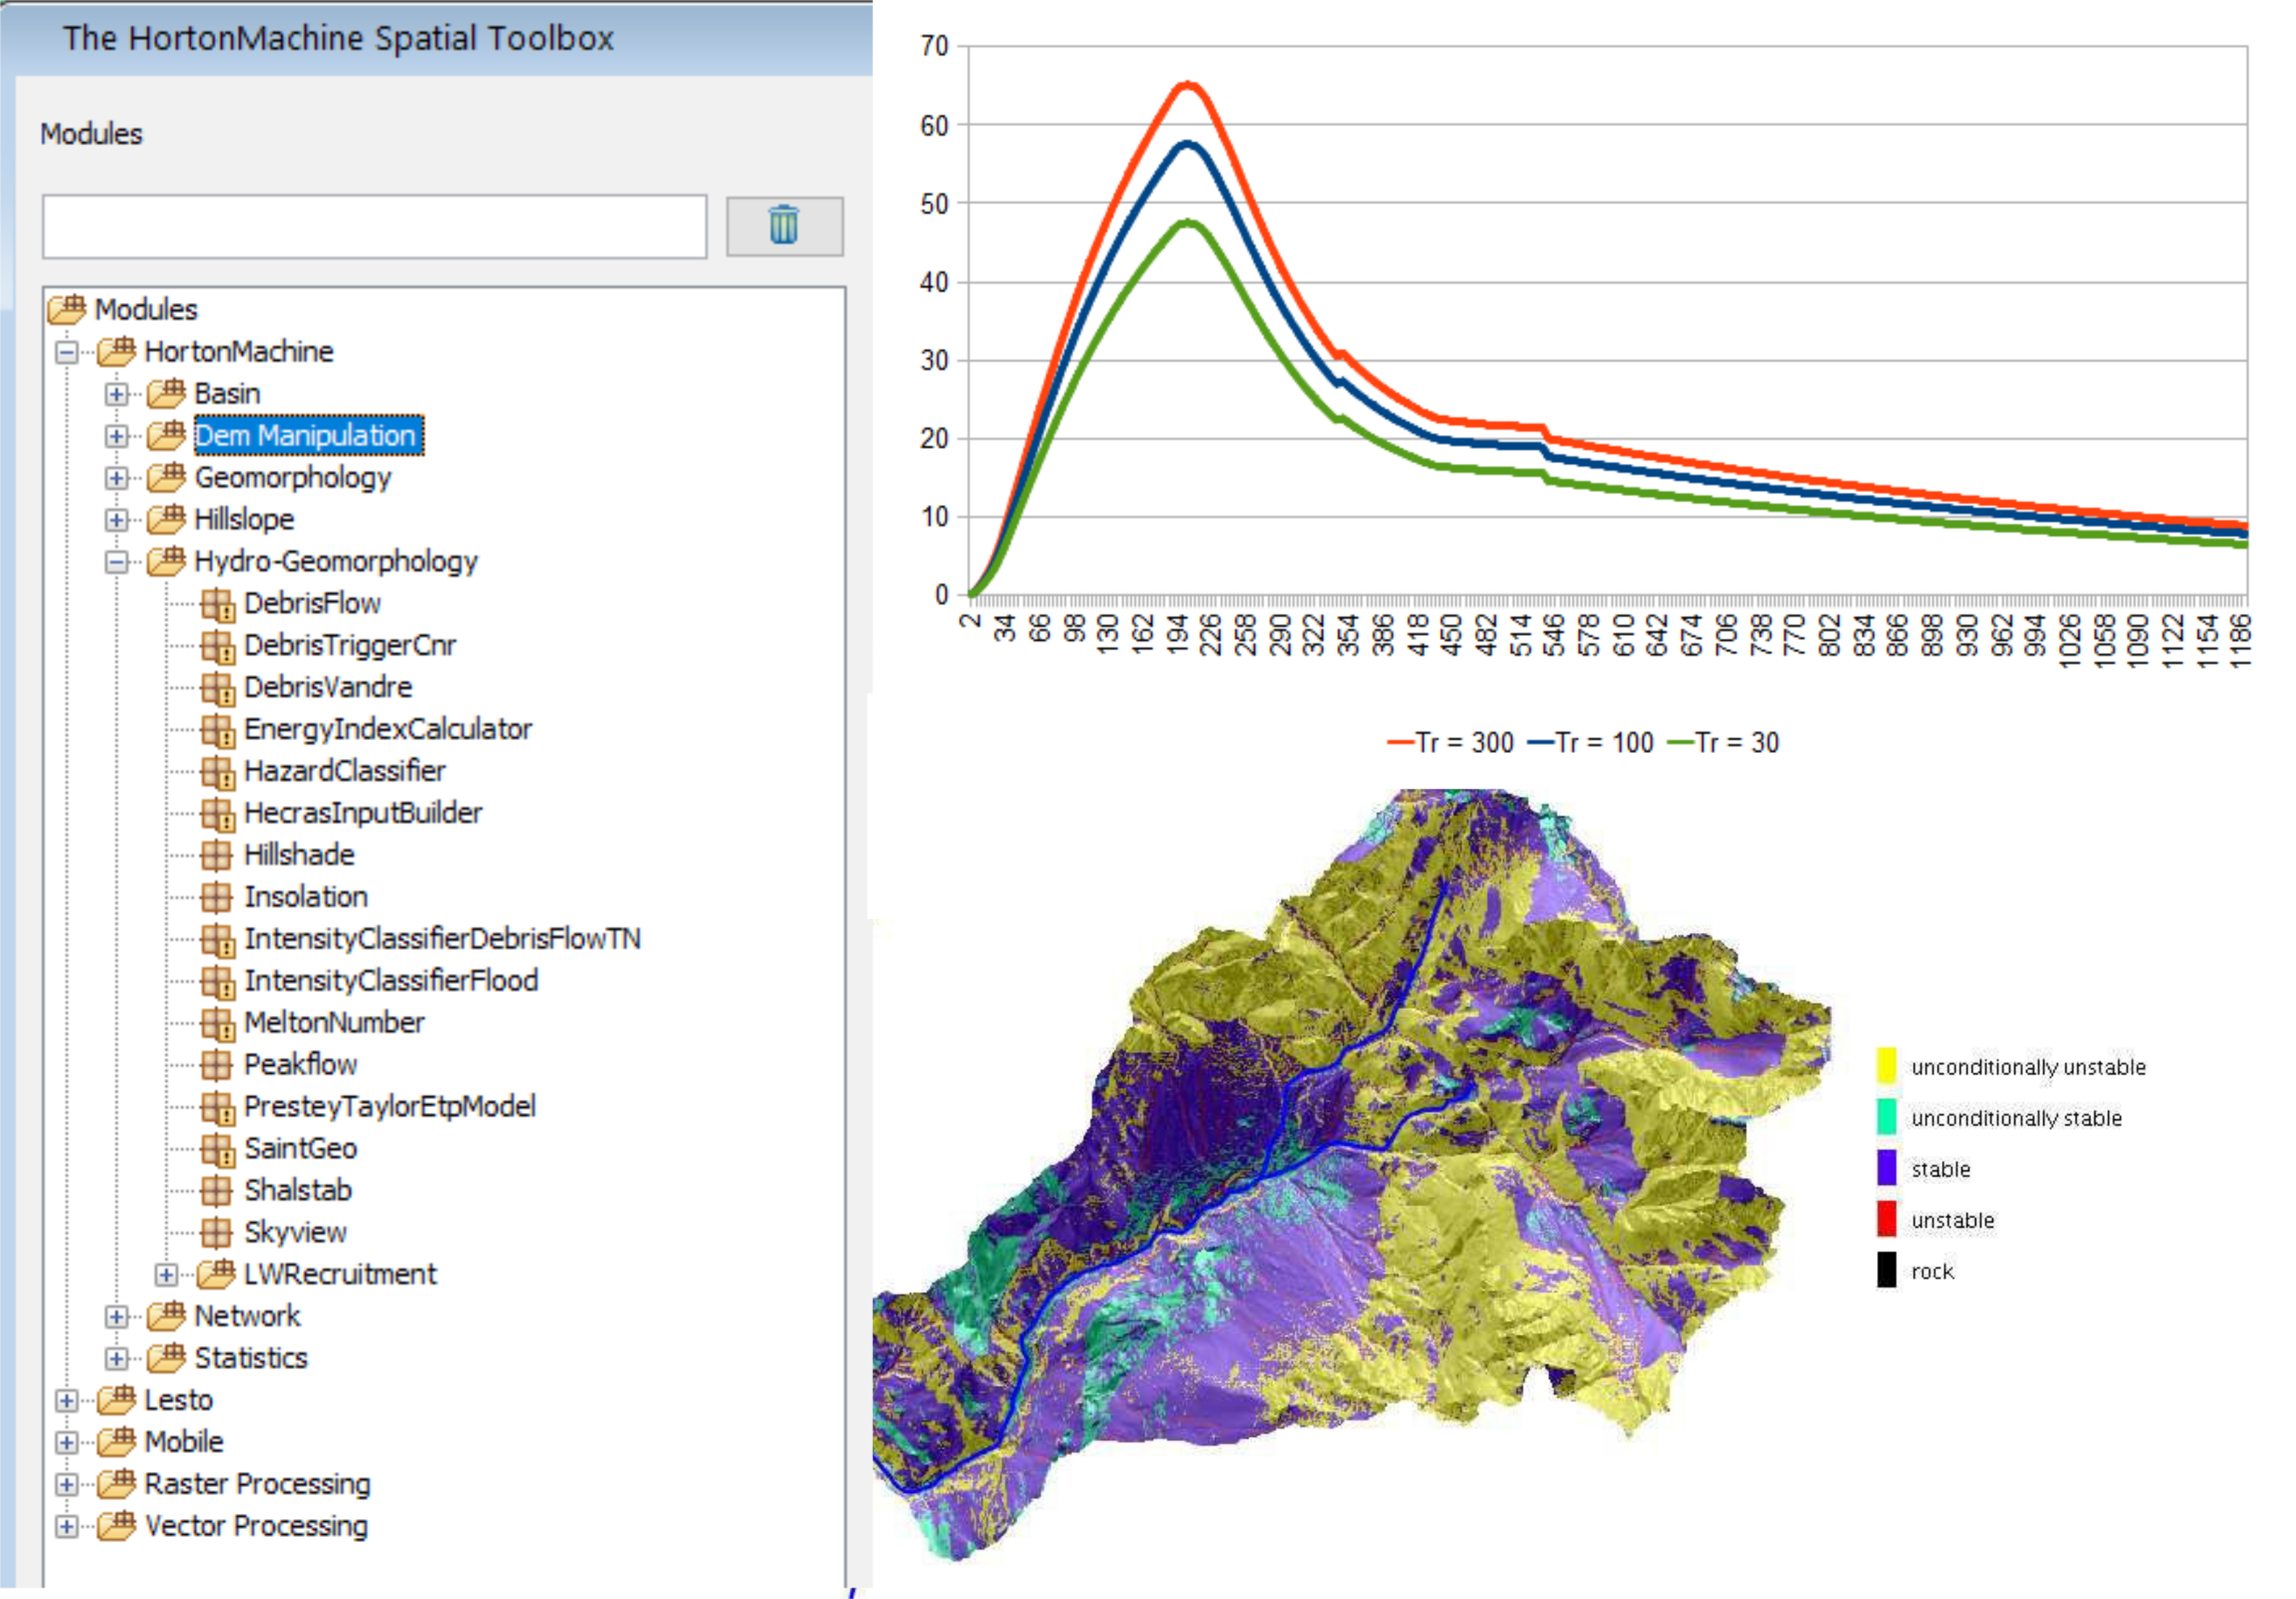Expand the Vector Processing category
This screenshot has height=1599, width=2296.
pos(66,1526)
